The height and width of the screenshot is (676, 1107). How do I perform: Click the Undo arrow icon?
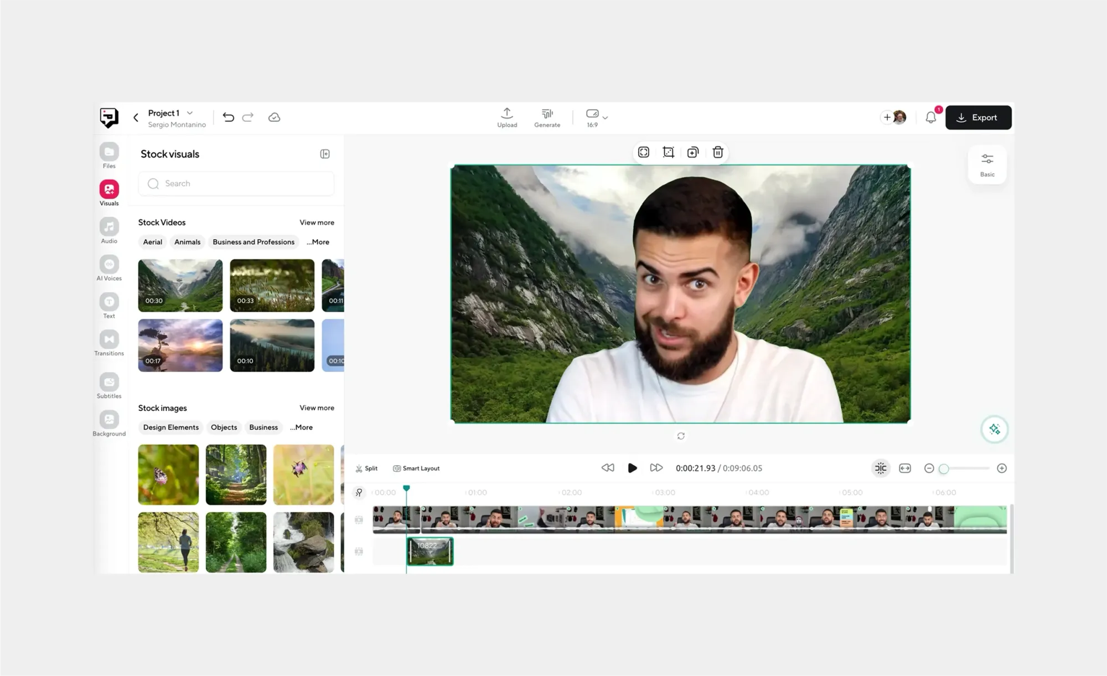(228, 117)
